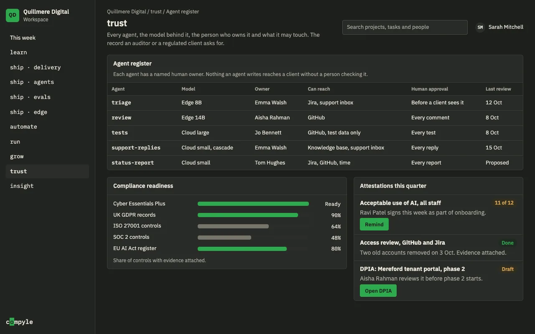Select the status-report agent name
Viewport: 535px width, 334px height.
[132, 163]
